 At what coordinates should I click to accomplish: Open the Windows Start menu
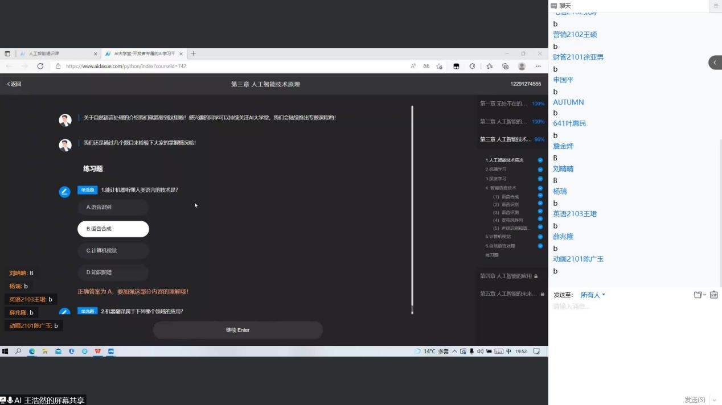[x=5, y=352]
